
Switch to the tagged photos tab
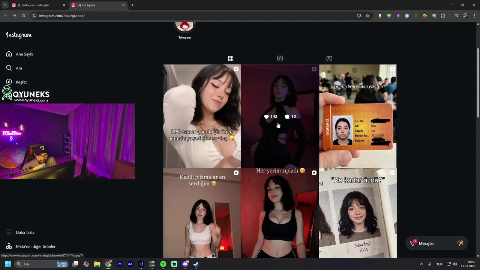pyautogui.click(x=329, y=58)
